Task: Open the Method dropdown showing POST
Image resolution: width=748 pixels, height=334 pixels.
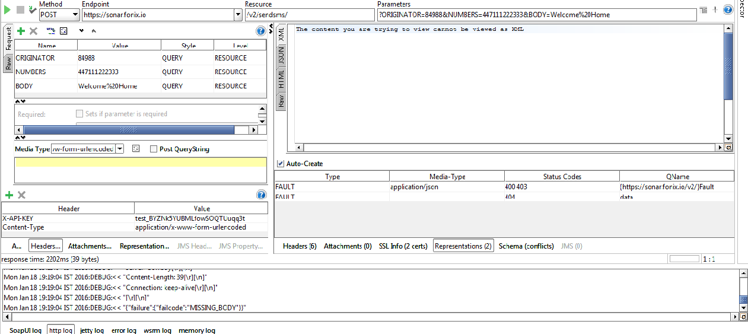Action: pyautogui.click(x=74, y=14)
